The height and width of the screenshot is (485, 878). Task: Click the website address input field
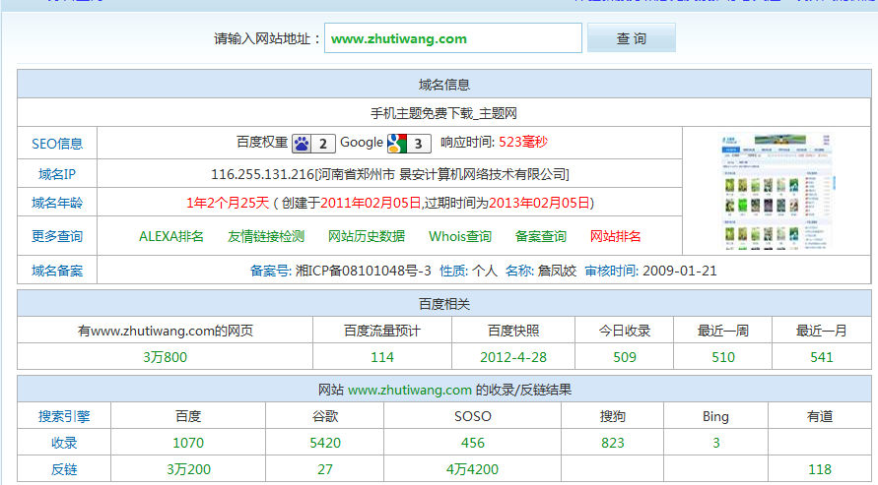point(453,38)
